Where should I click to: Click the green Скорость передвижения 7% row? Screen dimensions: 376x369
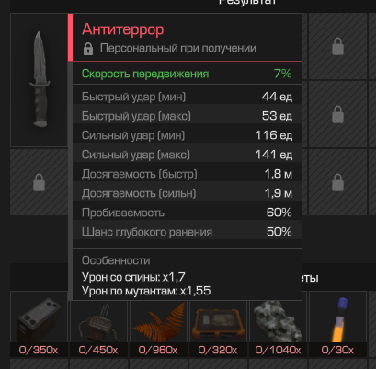pyautogui.click(x=187, y=74)
